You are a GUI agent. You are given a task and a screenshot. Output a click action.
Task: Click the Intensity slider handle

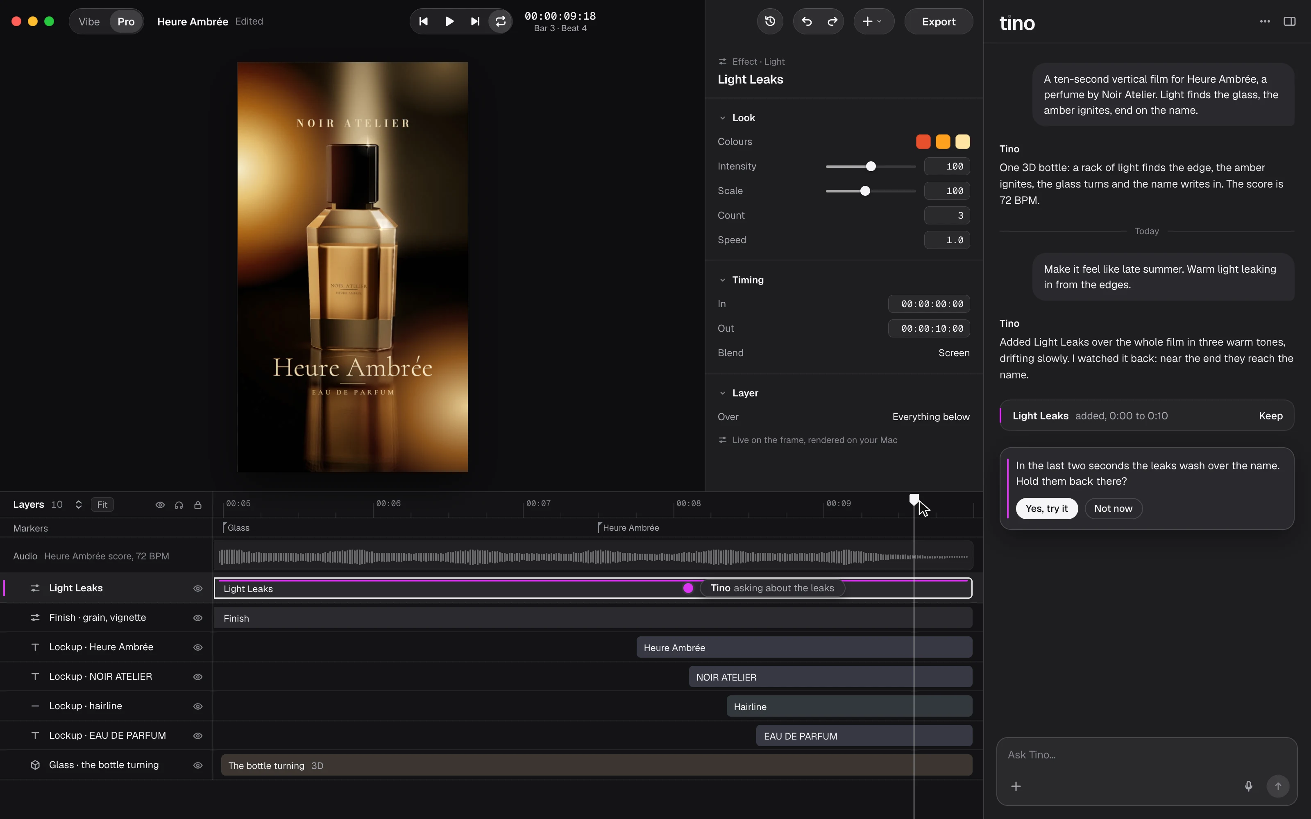pos(871,166)
